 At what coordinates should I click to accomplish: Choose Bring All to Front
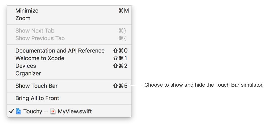[37, 98]
